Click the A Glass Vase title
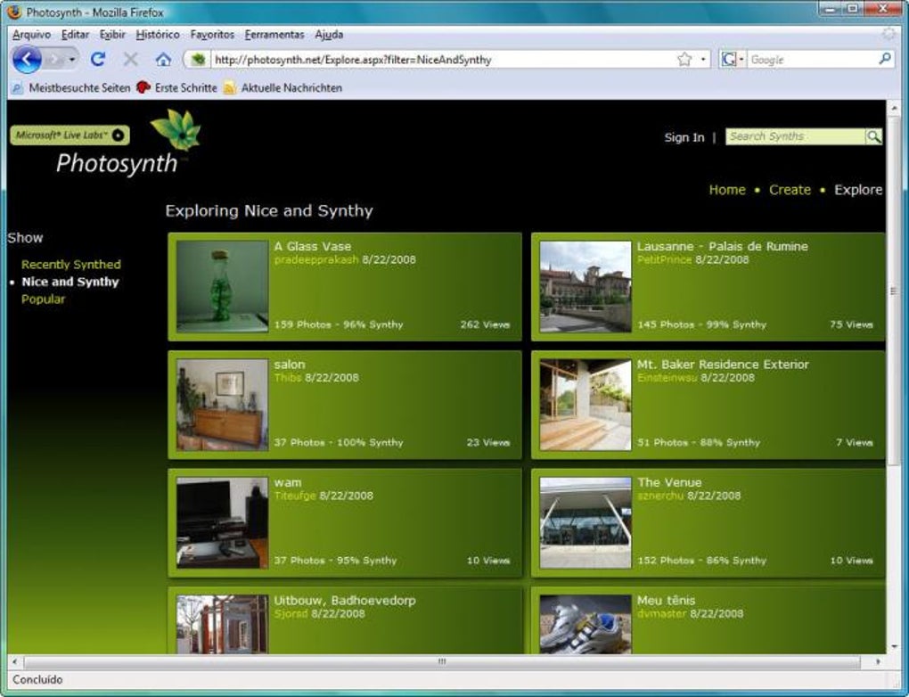Screen dimensions: 909x697 coord(313,246)
